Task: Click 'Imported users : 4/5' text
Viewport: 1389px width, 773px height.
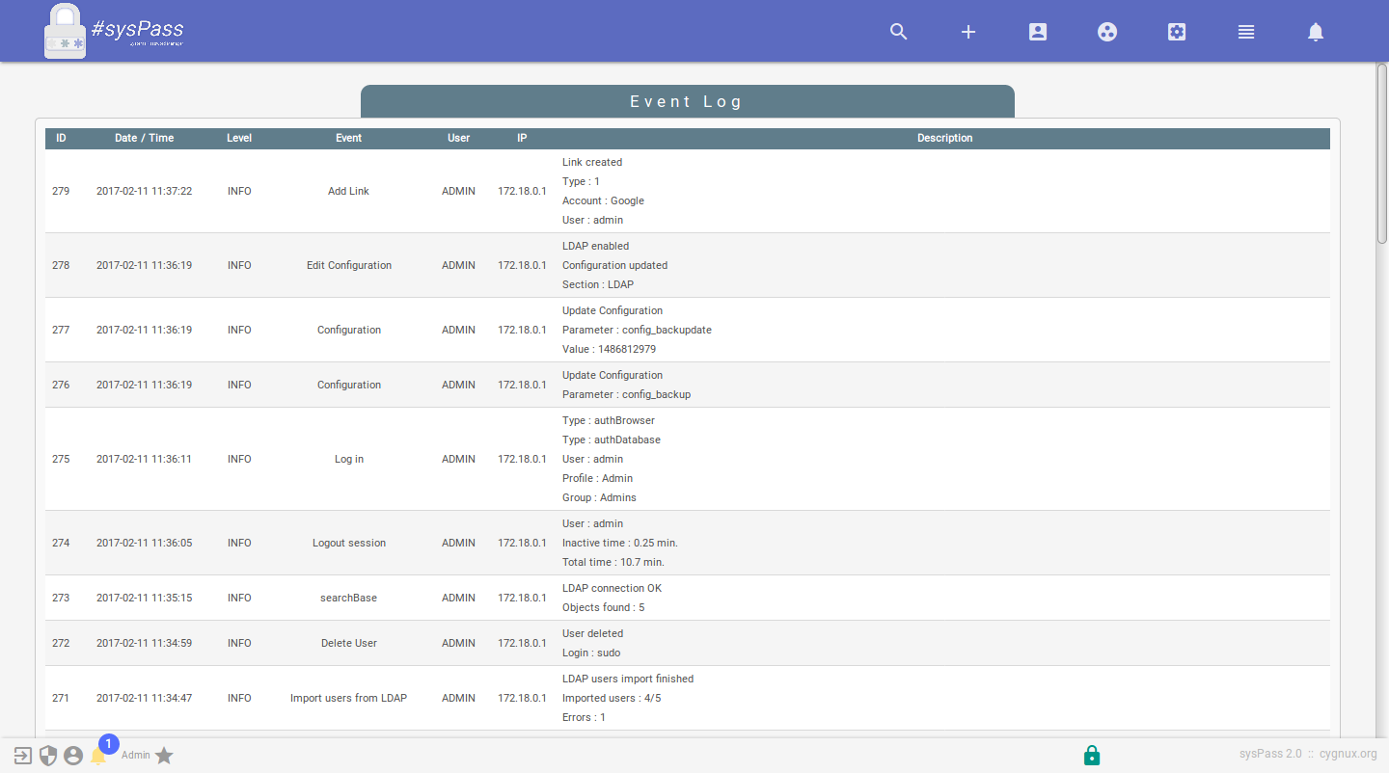Action: click(x=612, y=698)
